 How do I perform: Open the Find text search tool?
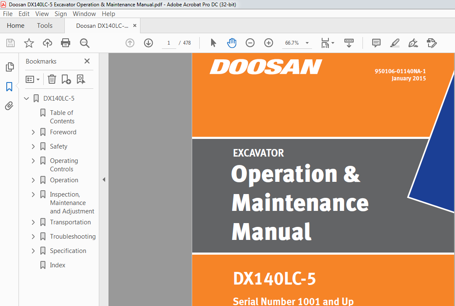click(85, 43)
